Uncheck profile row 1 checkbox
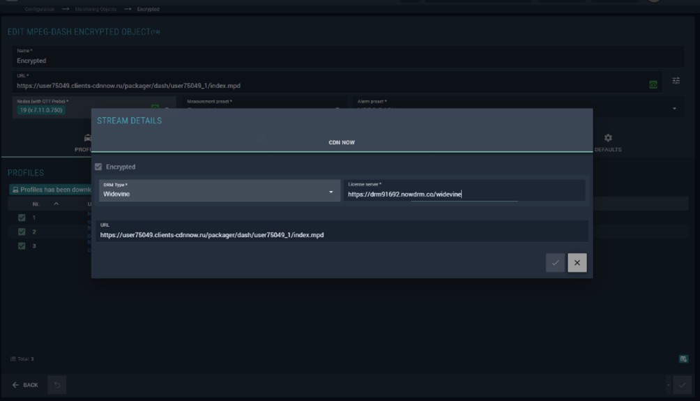The width and height of the screenshot is (700, 401). click(22, 218)
